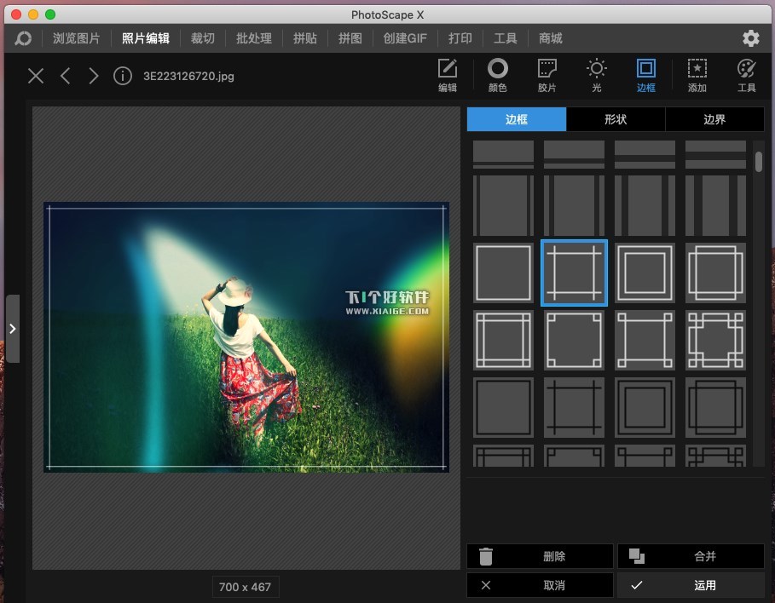Open the 编辑 (Edit) tool icon

tap(448, 74)
